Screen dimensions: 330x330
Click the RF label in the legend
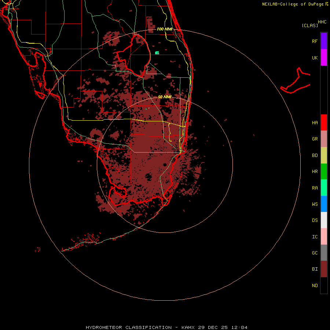pos(315,41)
